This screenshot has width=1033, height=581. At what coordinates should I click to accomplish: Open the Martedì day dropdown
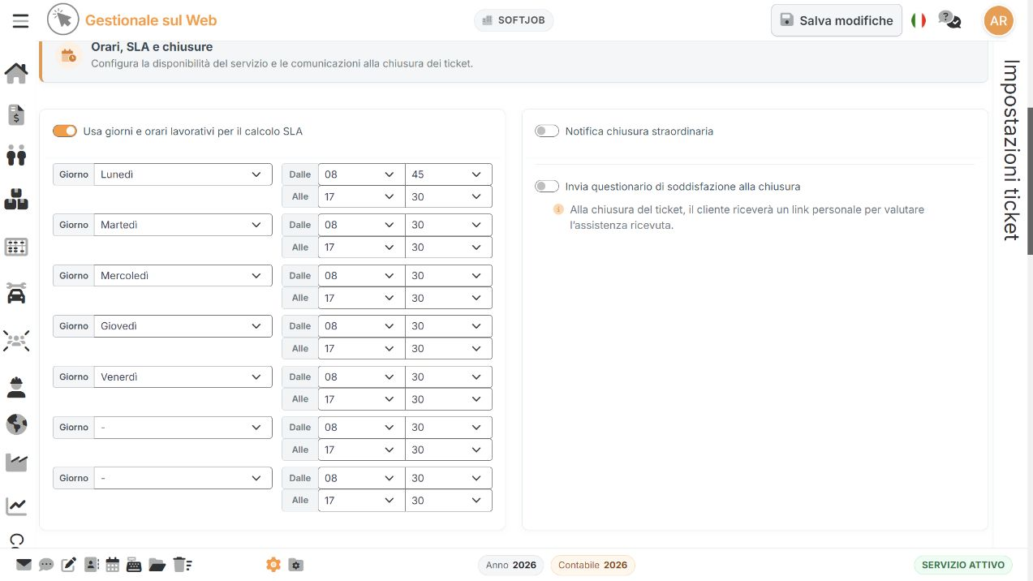tap(183, 225)
